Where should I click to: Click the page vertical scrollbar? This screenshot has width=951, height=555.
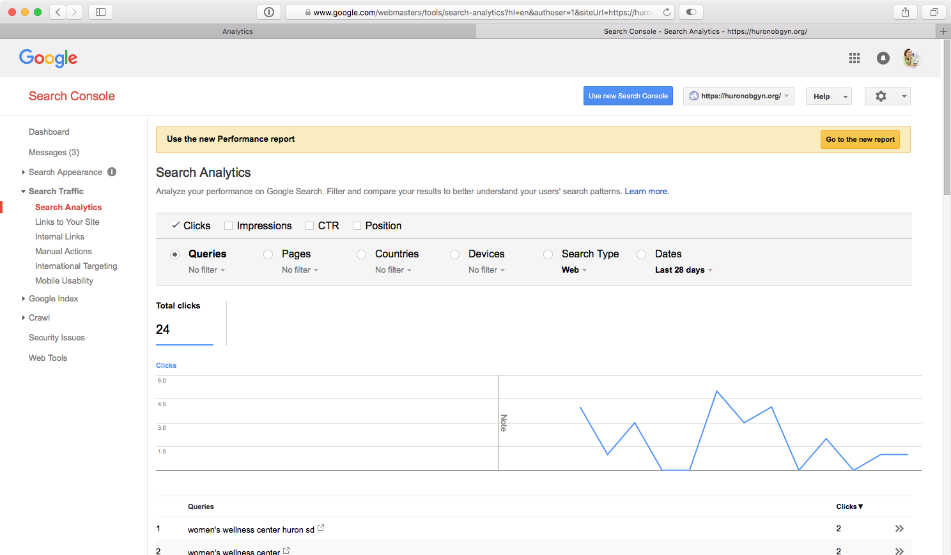[947, 117]
